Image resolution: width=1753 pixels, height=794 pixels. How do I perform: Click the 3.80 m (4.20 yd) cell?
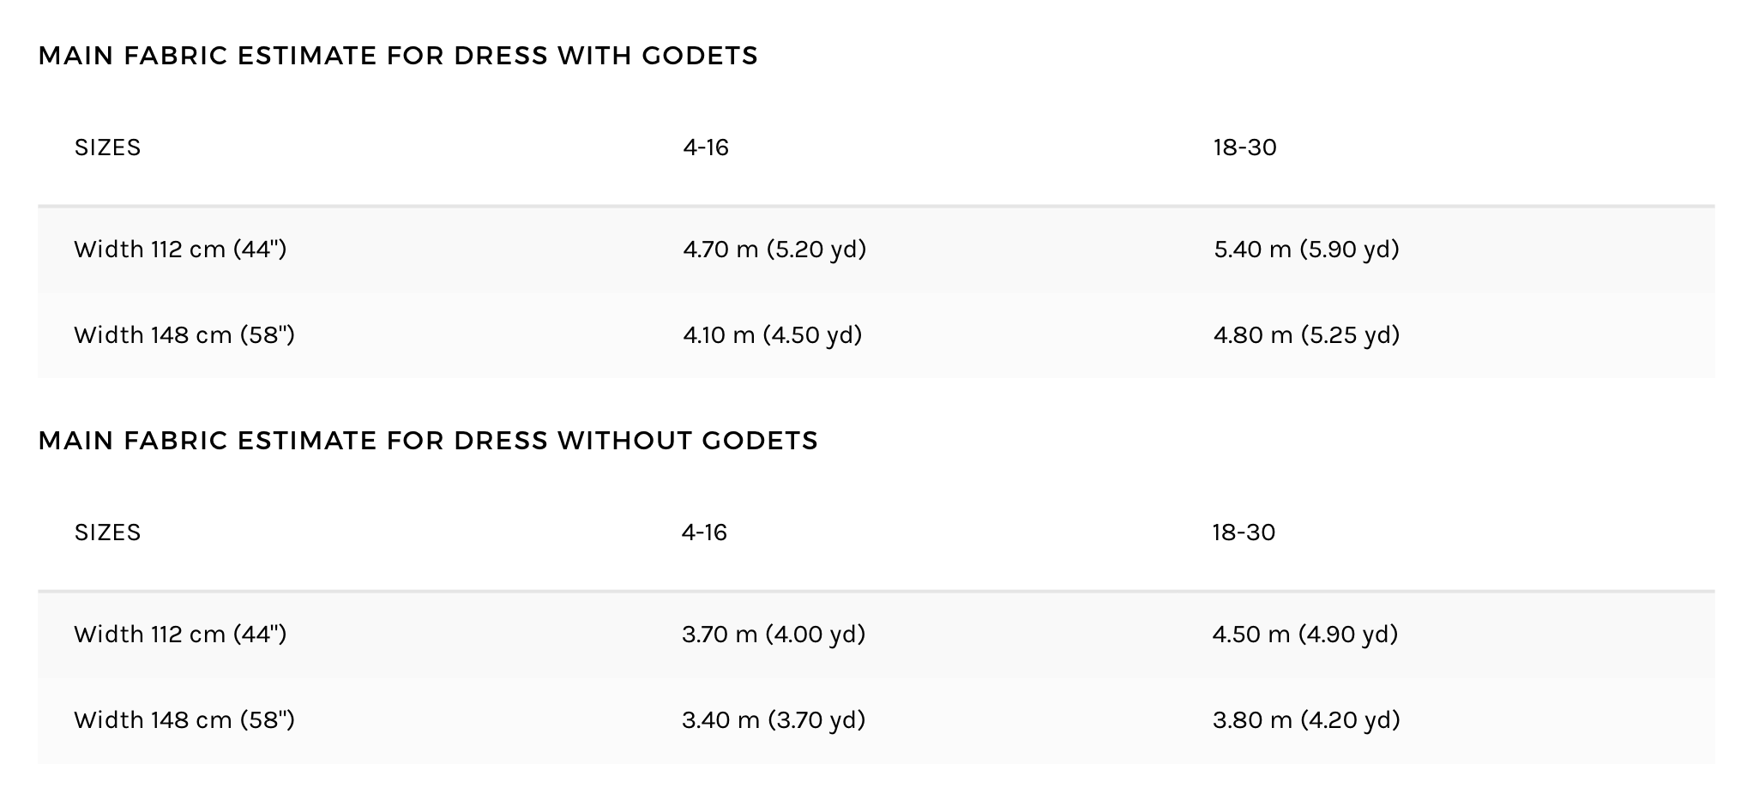click(1306, 719)
